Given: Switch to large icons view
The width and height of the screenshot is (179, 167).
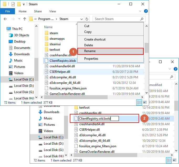Looking at the screenshot, I should [x=145, y=102].
